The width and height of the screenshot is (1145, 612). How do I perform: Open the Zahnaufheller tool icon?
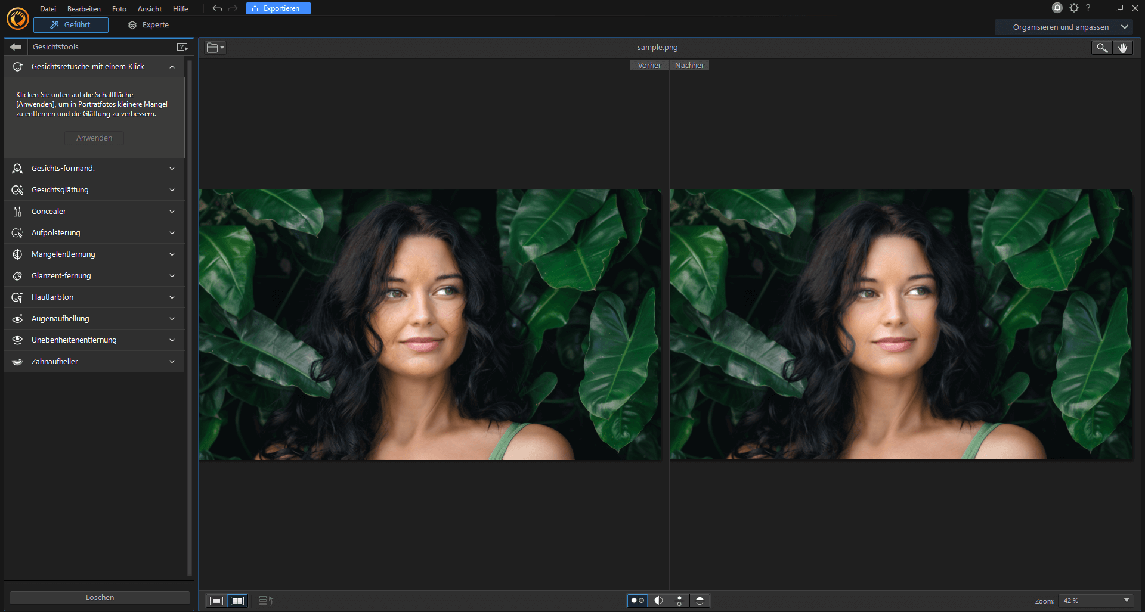pos(18,361)
